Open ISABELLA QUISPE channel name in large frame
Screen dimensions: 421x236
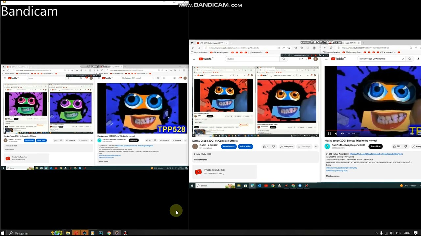tap(209, 145)
